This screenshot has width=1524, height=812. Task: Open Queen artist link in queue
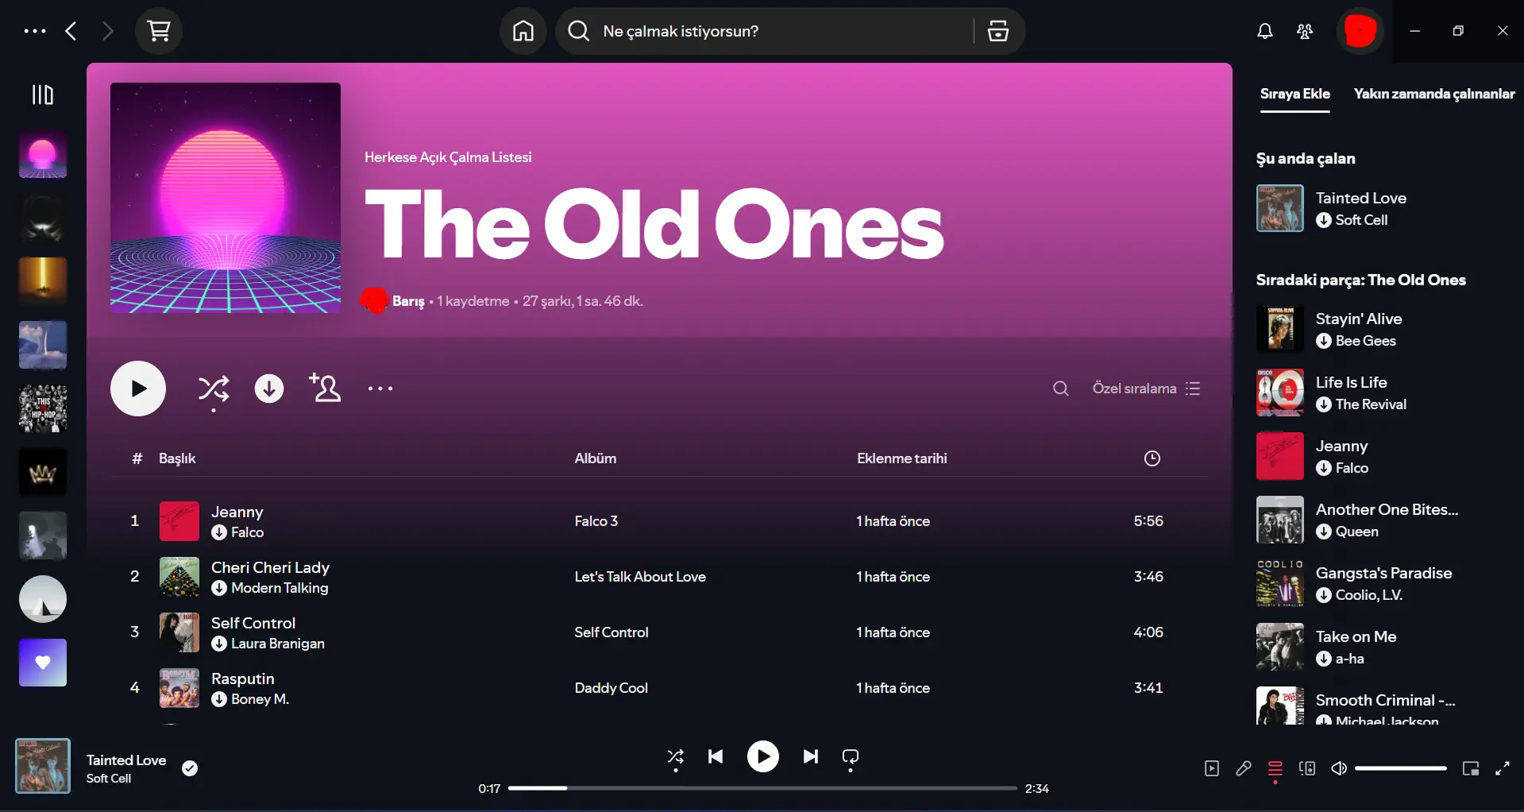[x=1357, y=532]
